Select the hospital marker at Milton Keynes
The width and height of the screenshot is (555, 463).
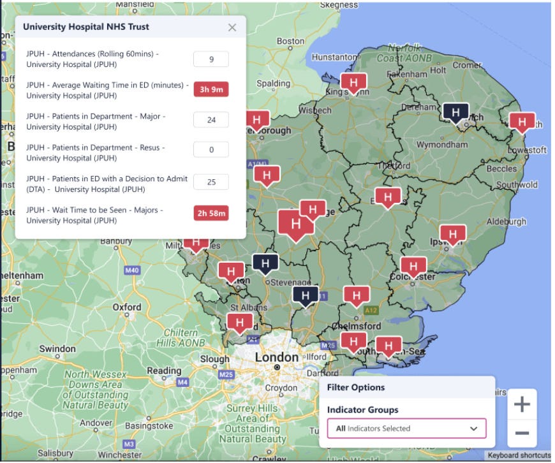(196, 245)
